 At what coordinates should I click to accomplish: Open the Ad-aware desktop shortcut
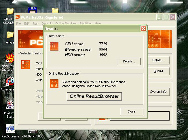click(x=10, y=82)
